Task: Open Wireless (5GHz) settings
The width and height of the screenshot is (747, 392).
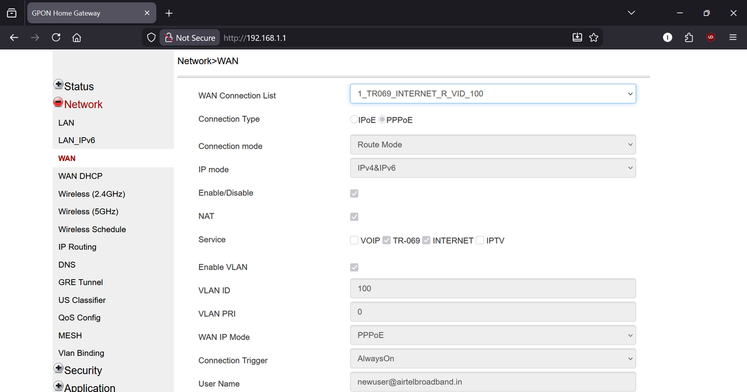Action: [88, 211]
